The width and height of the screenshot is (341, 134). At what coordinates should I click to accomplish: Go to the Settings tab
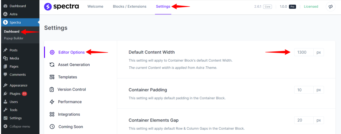163,7
